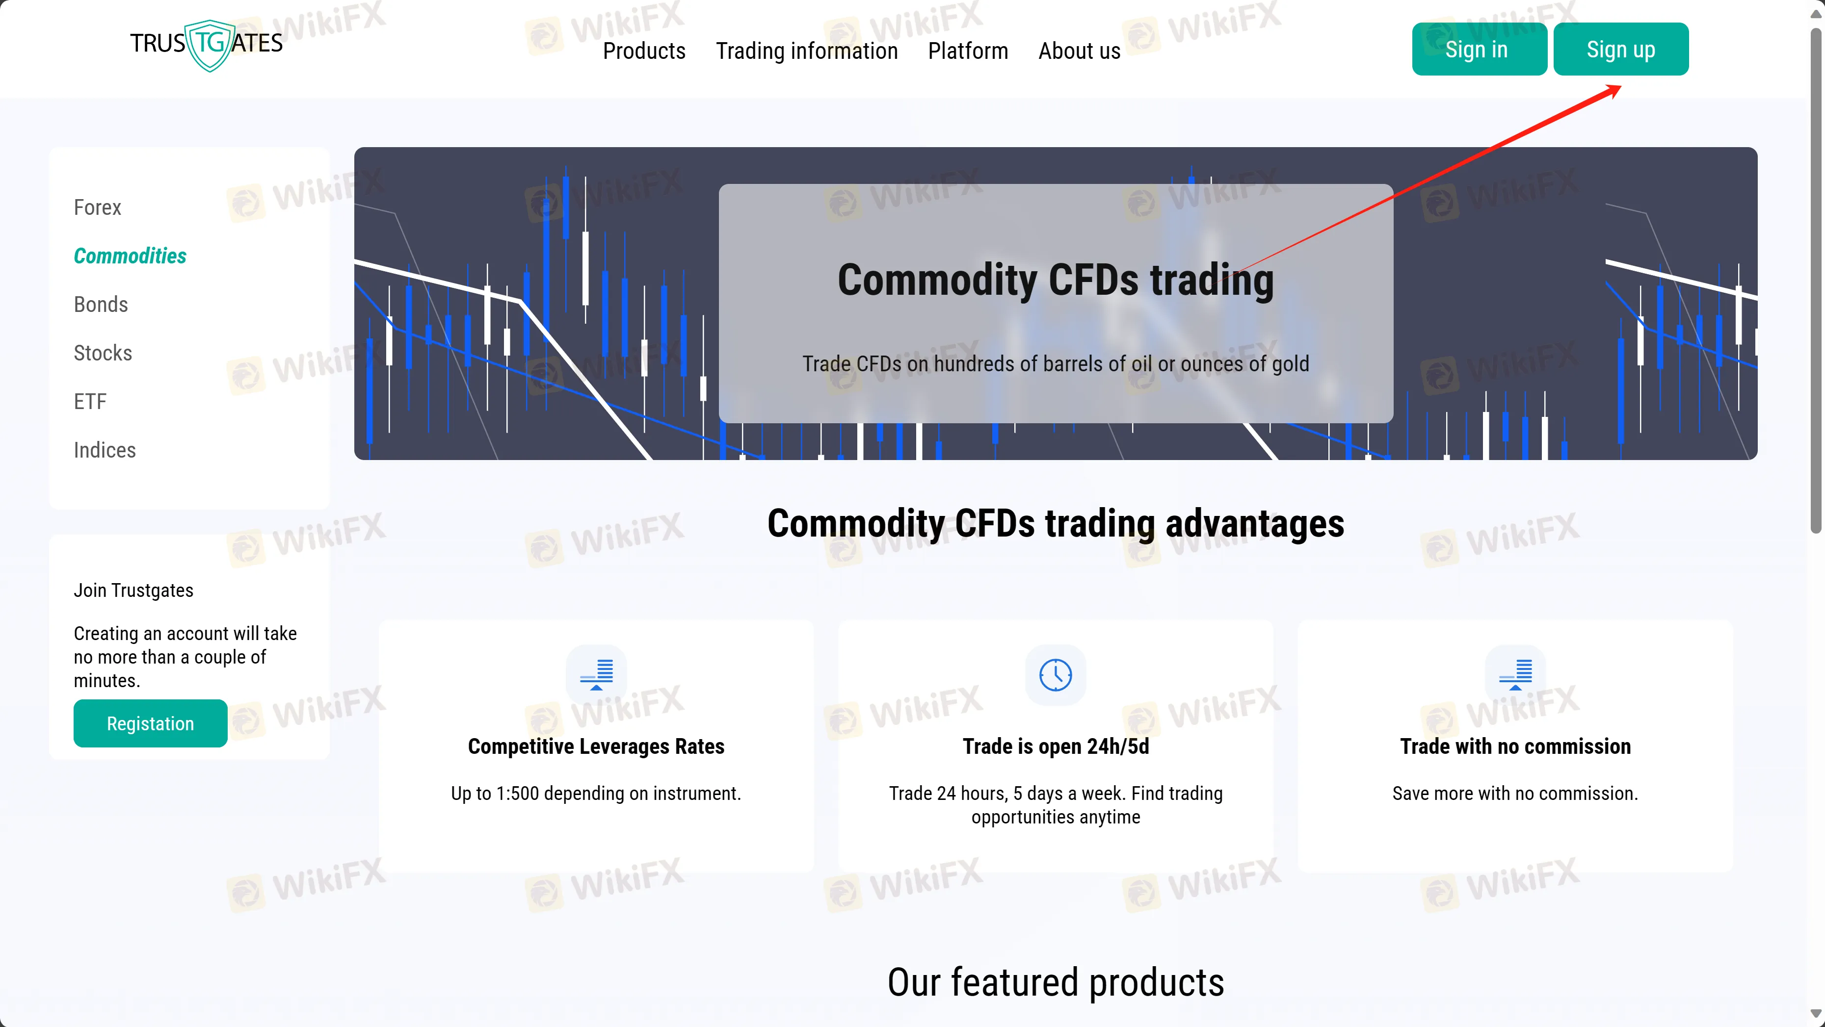Click the competitive leverages rates icon
Screen dimensions: 1825x1027
[x=597, y=674]
